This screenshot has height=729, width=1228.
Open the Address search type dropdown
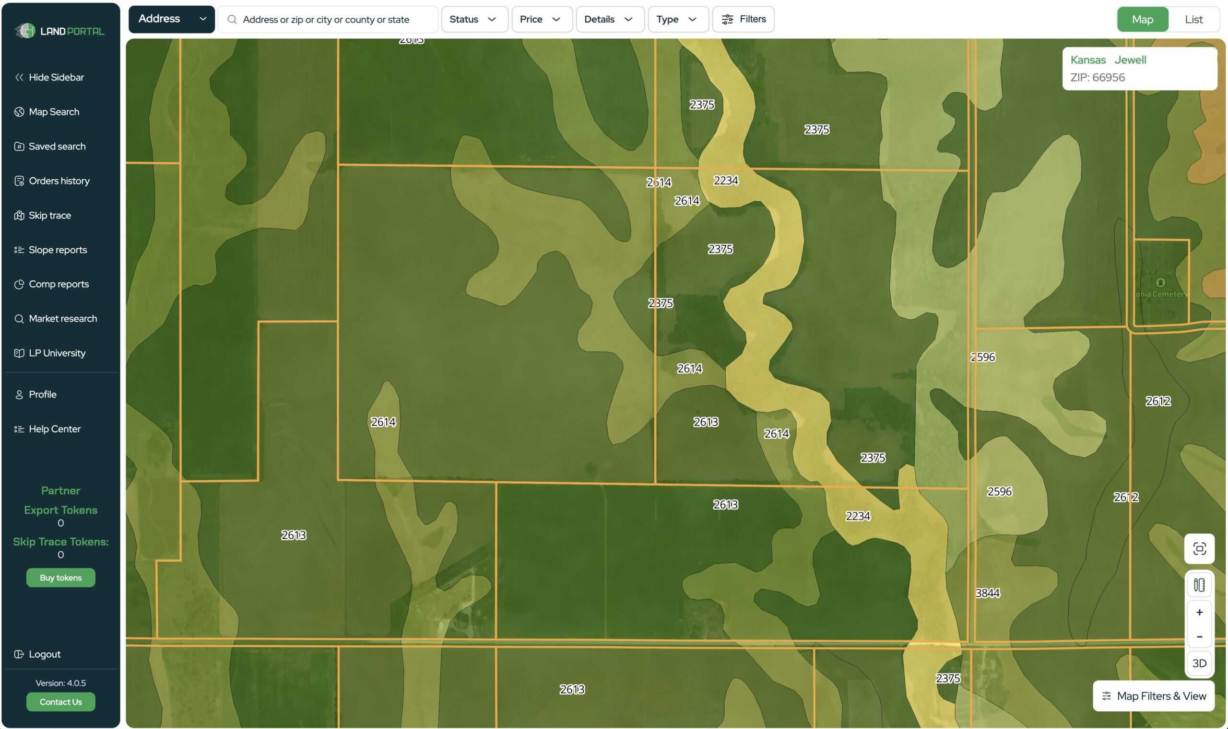(x=171, y=19)
